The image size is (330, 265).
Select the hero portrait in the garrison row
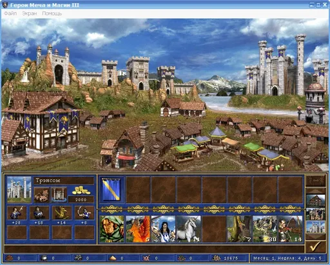[112, 229]
